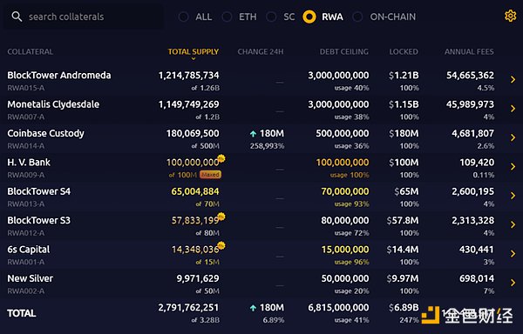This screenshot has width=523, height=334.
Task: Click the sun badge on H. V. Bank supply
Action: (221, 158)
